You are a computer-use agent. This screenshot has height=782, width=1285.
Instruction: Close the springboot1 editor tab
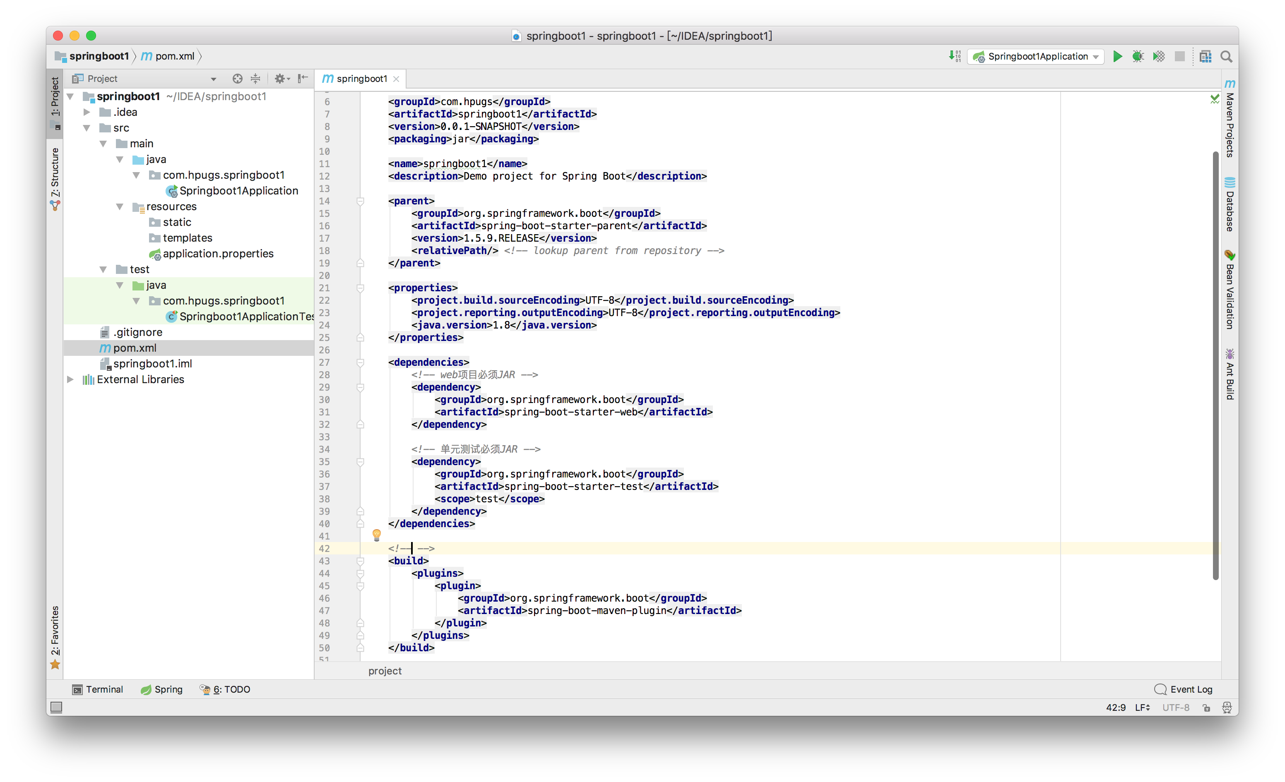tap(396, 79)
